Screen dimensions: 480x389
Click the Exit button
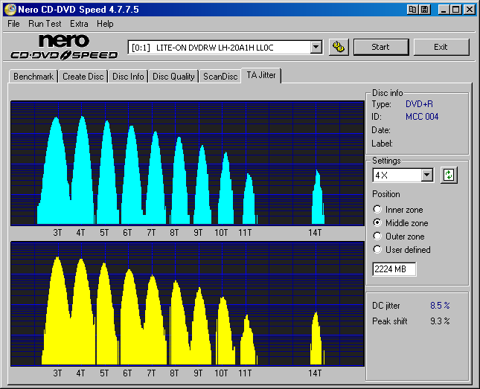tap(441, 47)
